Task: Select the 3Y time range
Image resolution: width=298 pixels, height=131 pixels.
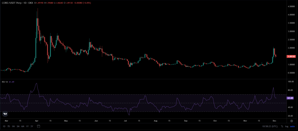Action: tap(32, 126)
